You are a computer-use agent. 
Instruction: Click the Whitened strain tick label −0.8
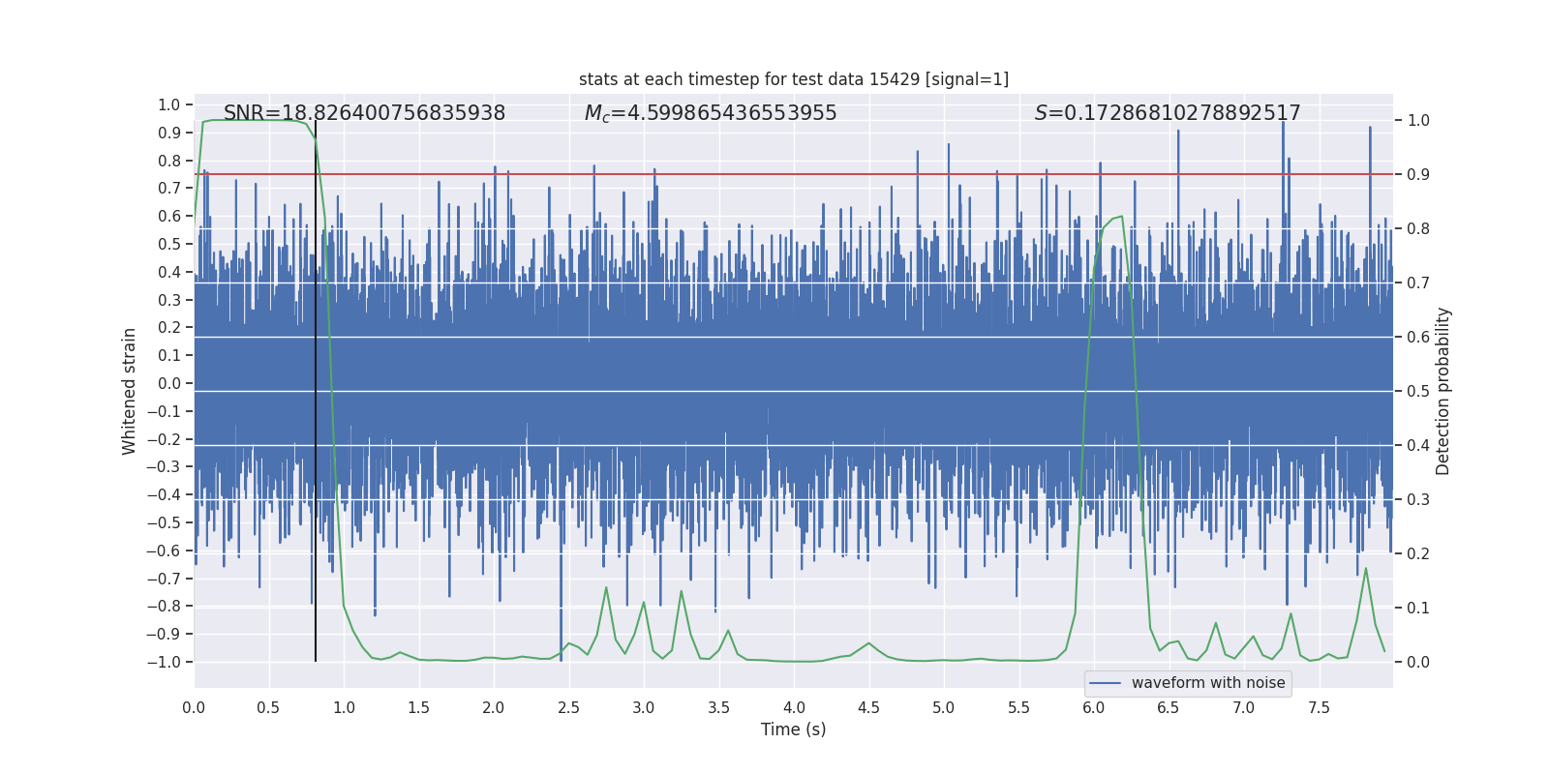164,607
